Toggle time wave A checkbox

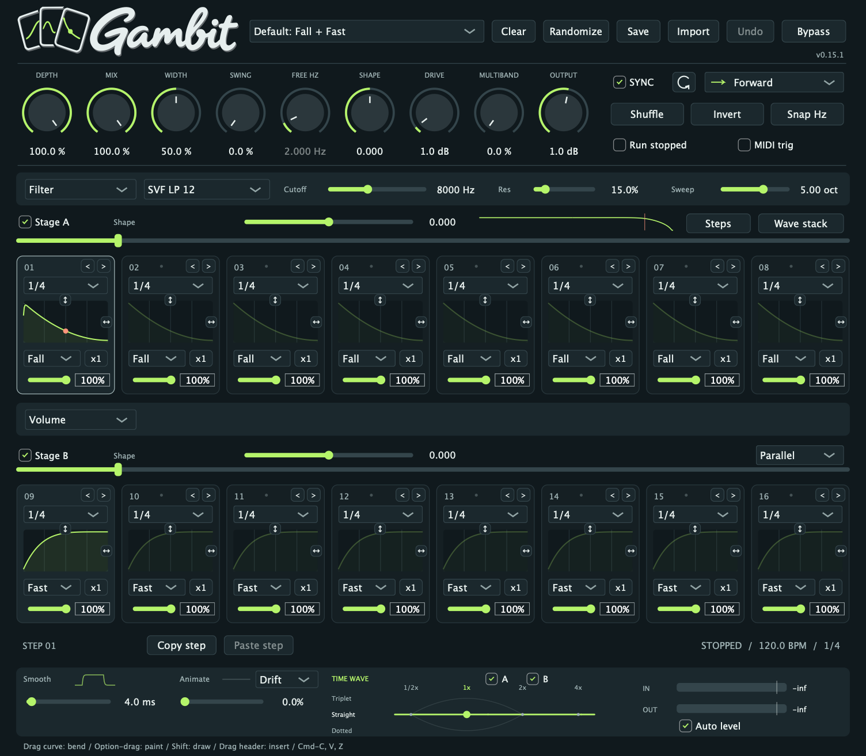click(x=491, y=679)
